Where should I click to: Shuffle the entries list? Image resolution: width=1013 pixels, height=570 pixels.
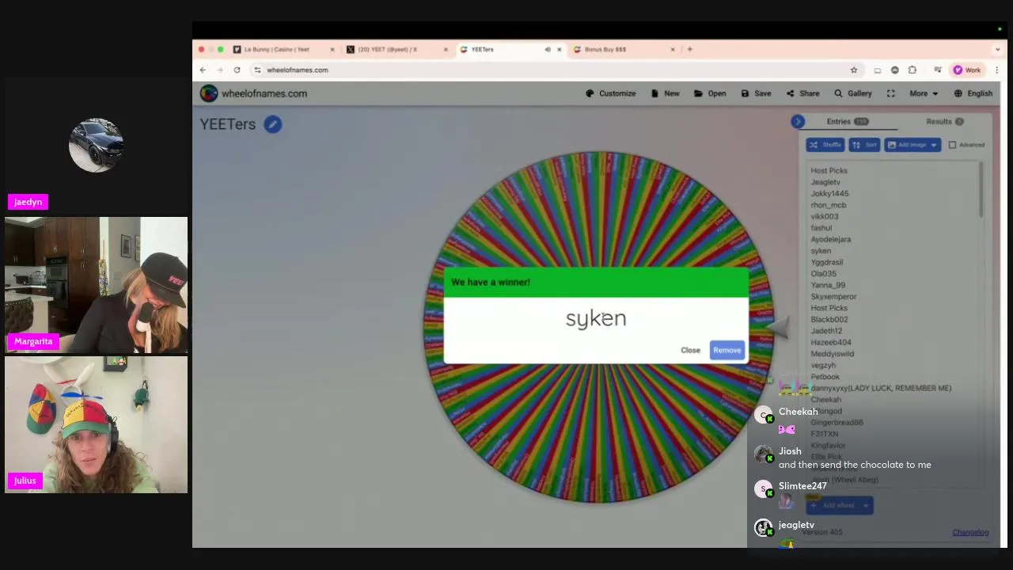825,145
